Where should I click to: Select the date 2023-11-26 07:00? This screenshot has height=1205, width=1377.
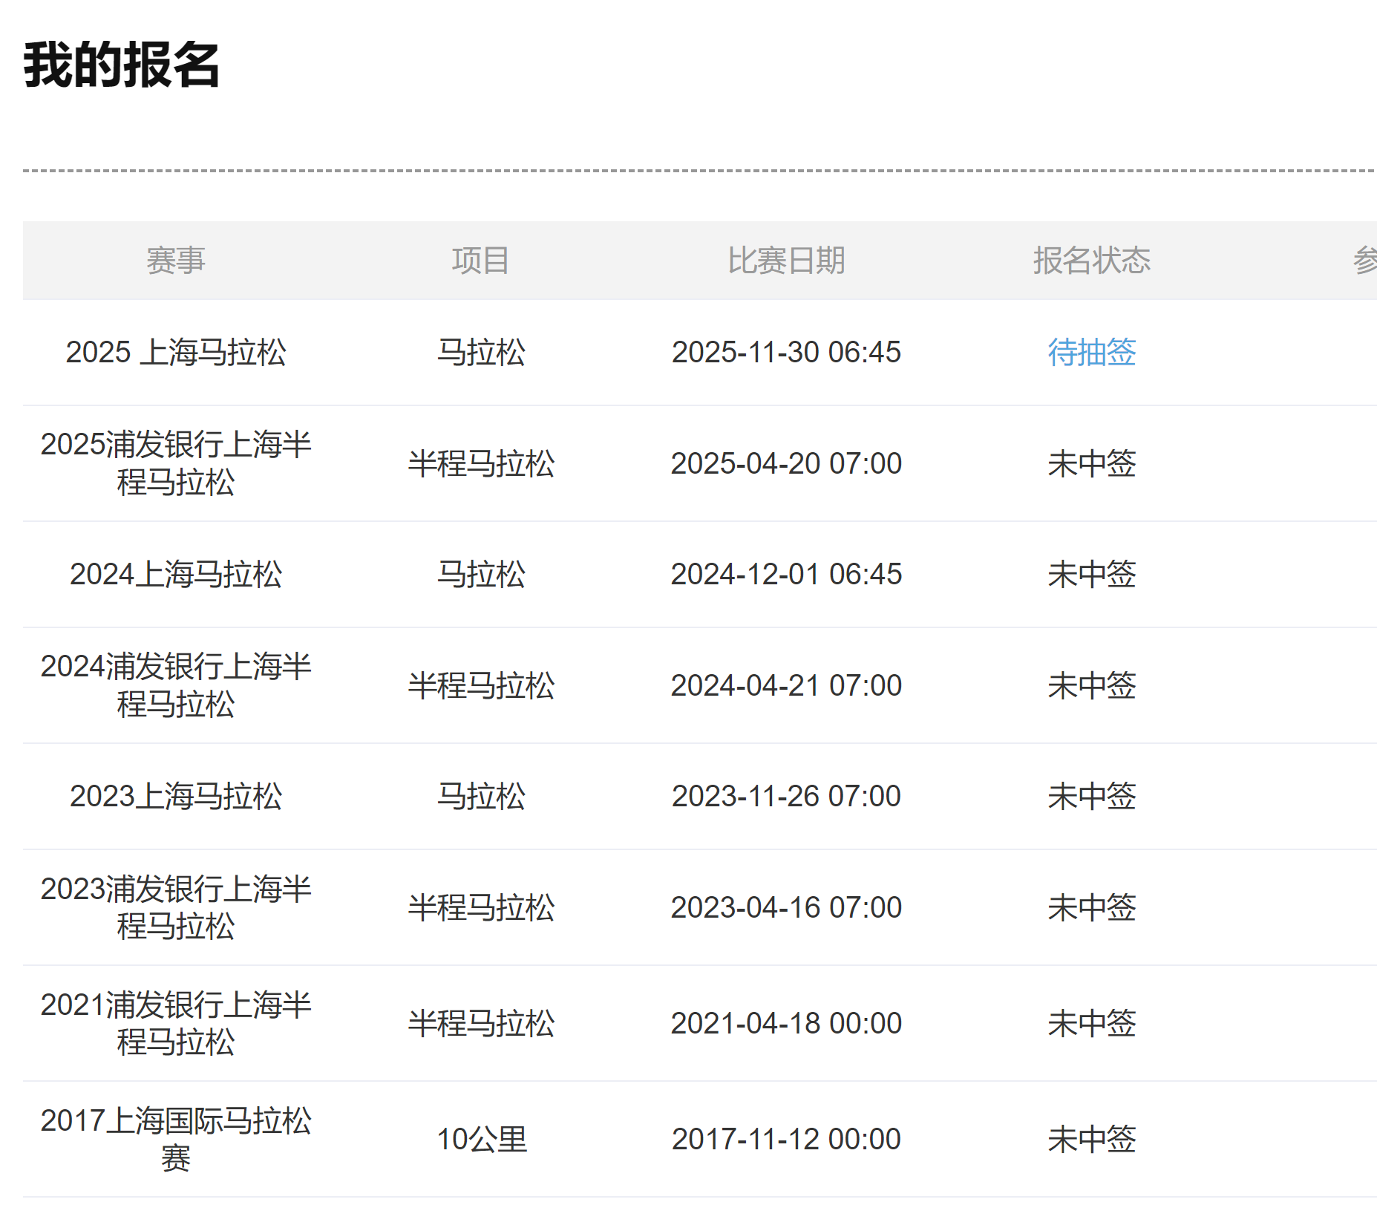point(786,796)
